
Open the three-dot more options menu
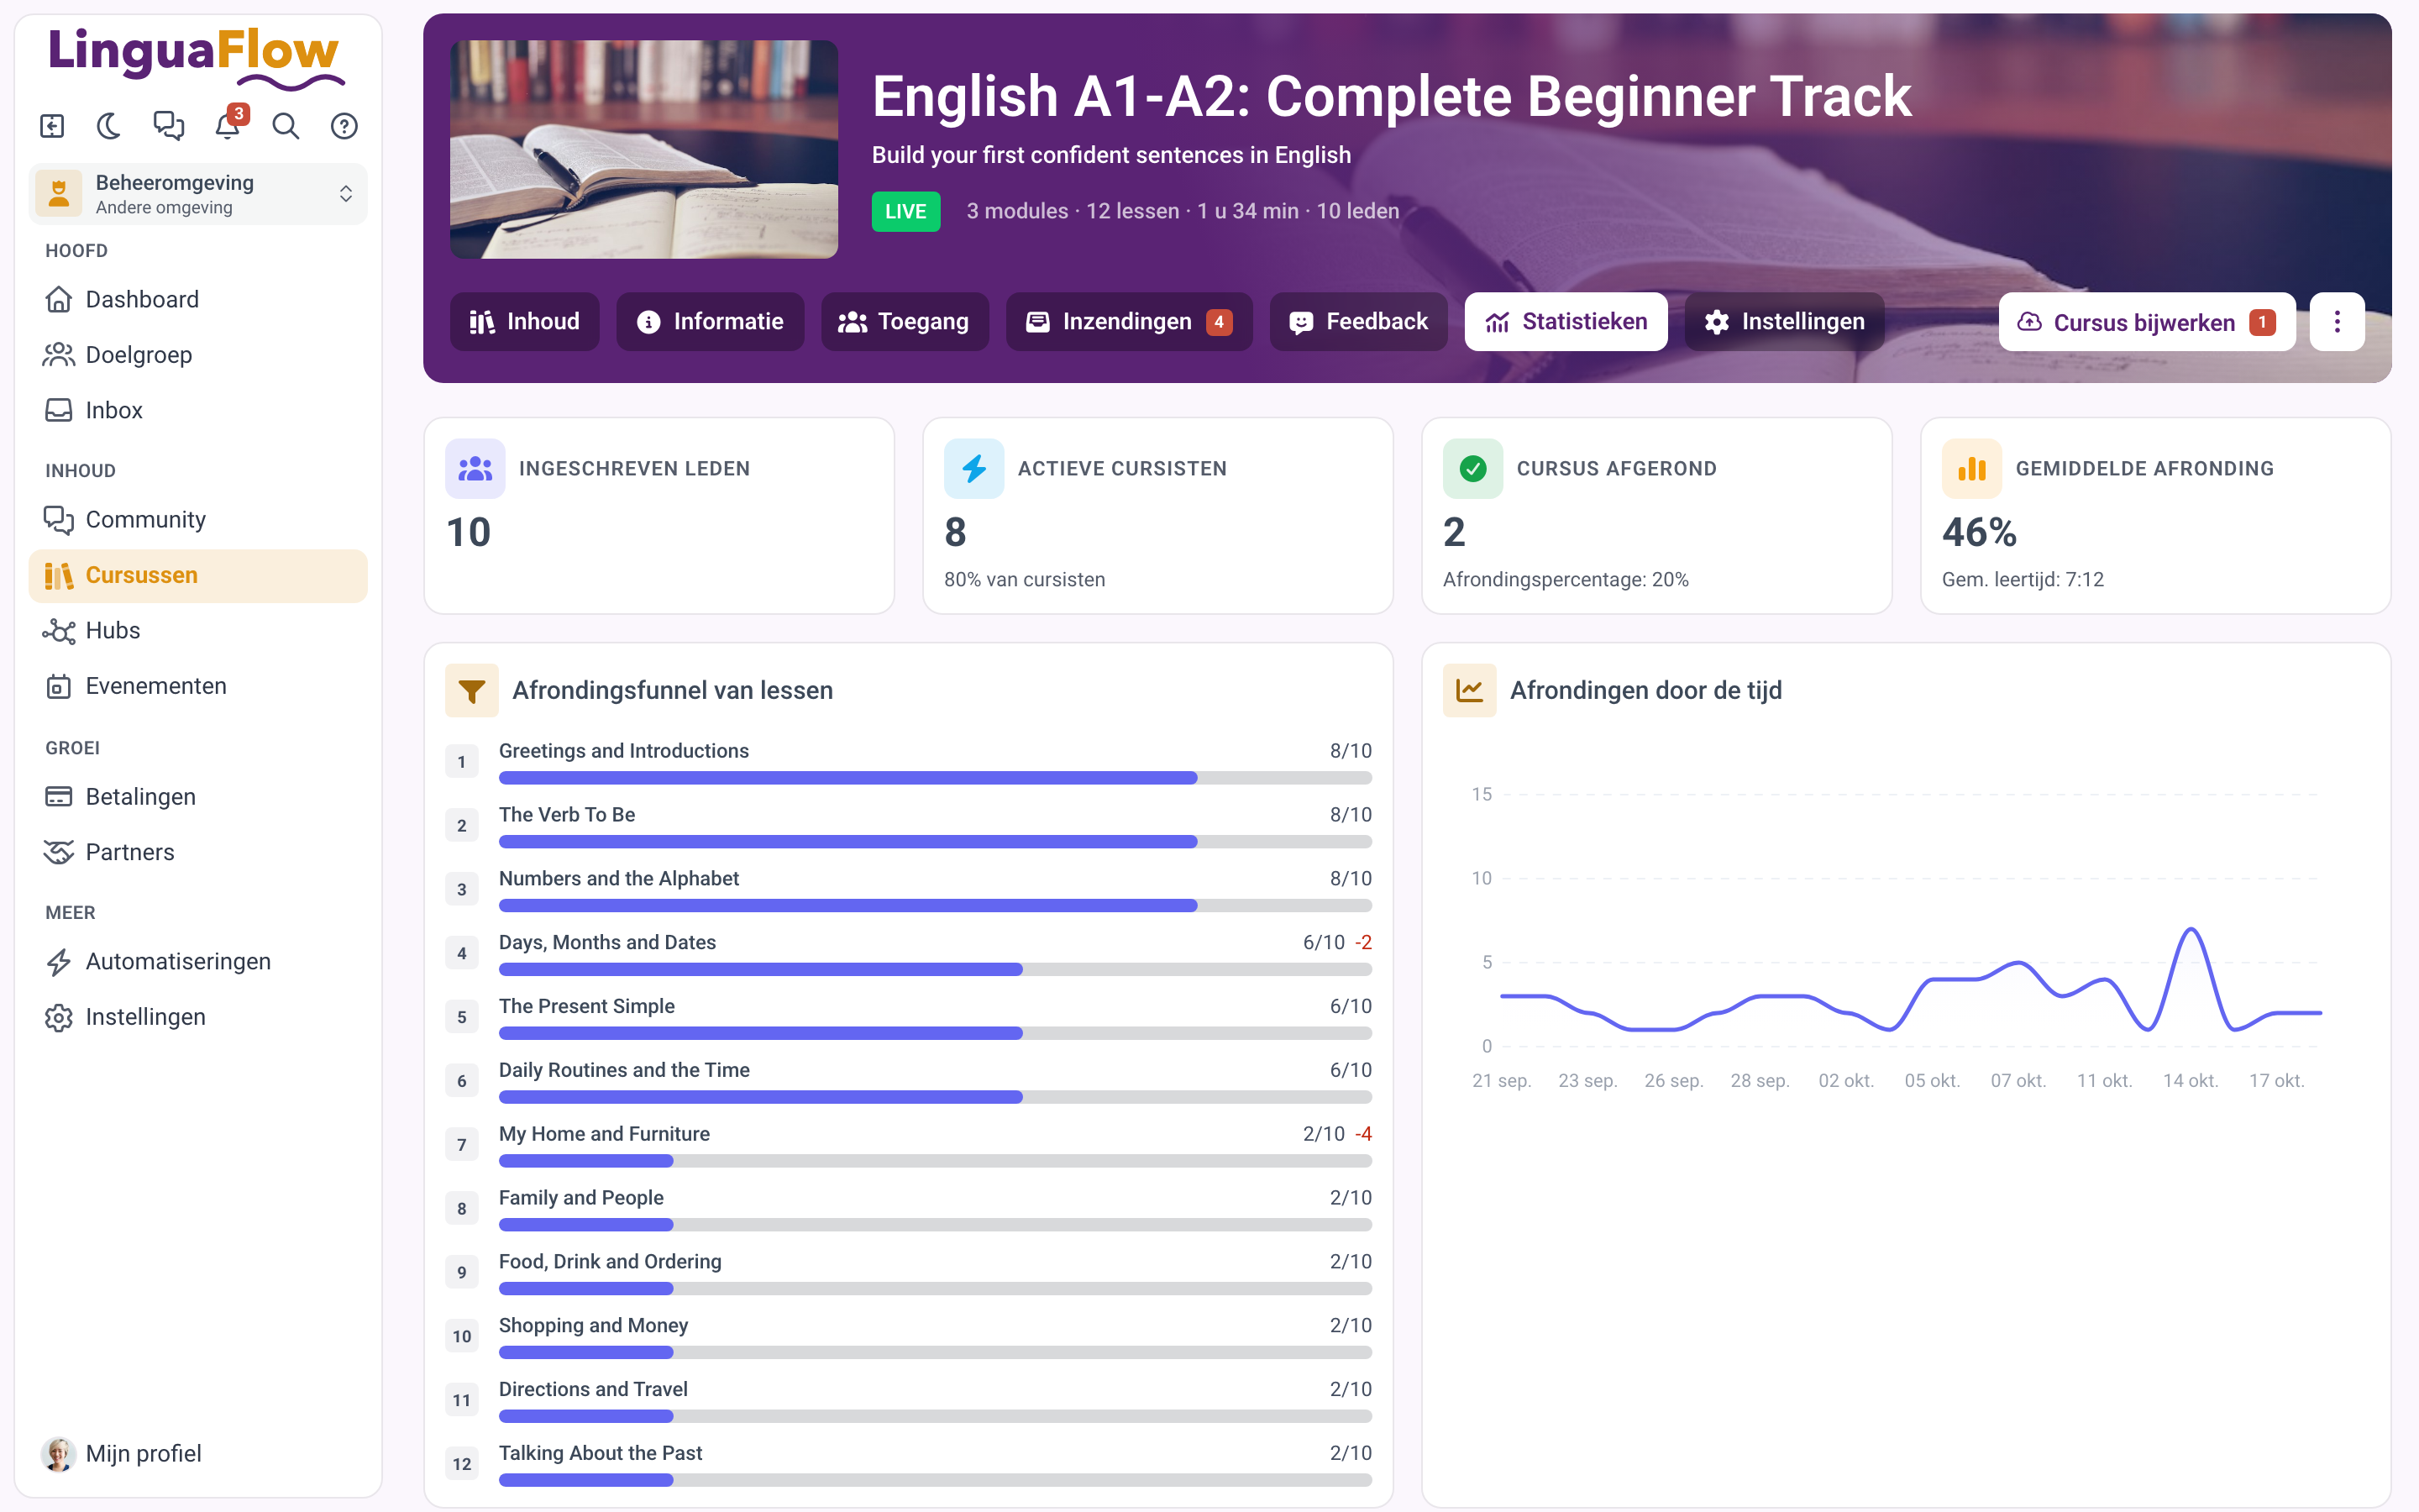coord(2337,322)
